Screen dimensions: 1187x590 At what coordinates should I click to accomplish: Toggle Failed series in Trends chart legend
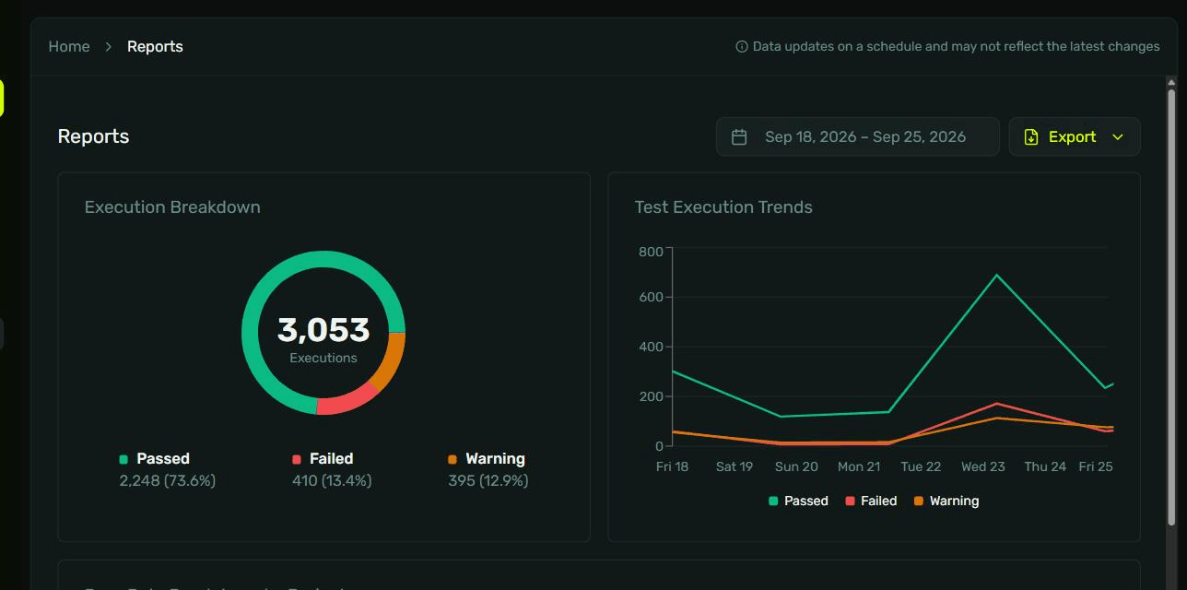[x=871, y=501]
